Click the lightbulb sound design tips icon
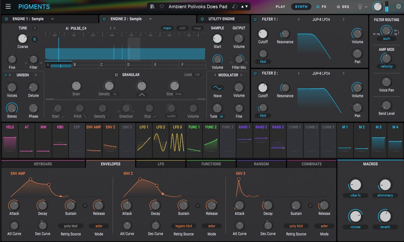 pos(360,7)
